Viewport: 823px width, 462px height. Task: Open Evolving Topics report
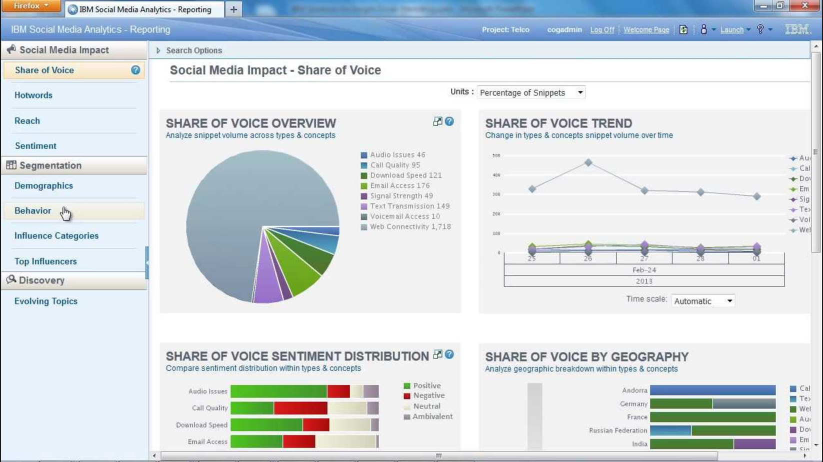tap(46, 301)
